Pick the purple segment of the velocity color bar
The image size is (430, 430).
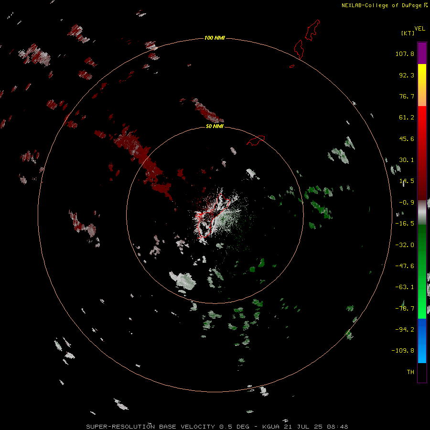point(422,53)
